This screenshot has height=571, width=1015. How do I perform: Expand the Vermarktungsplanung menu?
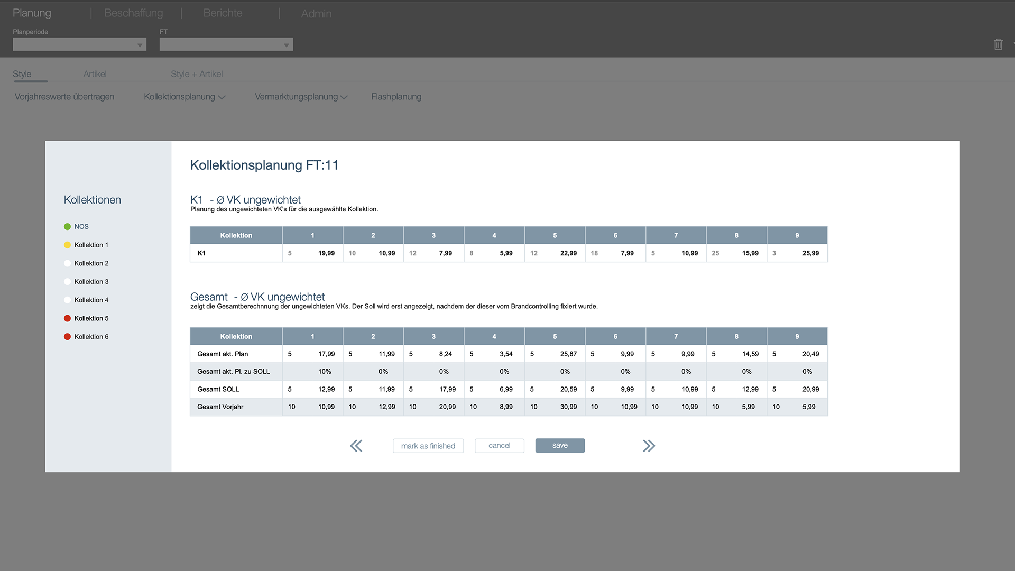tap(301, 97)
